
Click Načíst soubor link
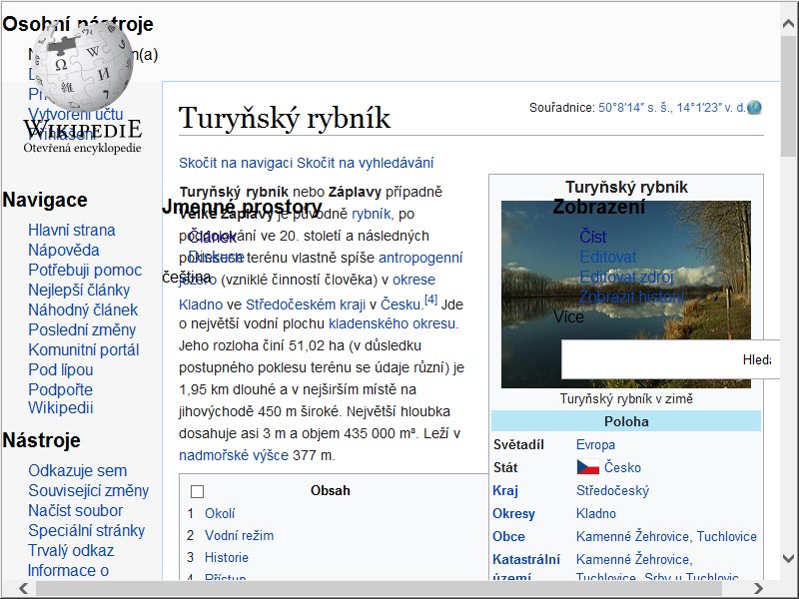coord(76,510)
